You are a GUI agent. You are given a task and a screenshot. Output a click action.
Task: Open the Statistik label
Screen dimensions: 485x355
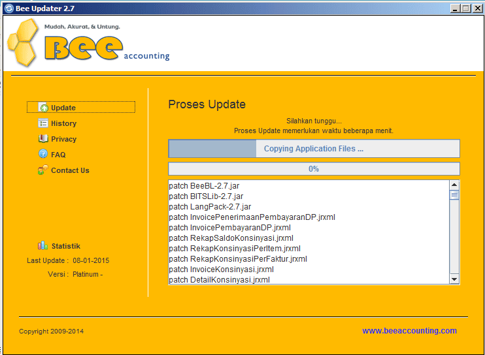tap(66, 246)
